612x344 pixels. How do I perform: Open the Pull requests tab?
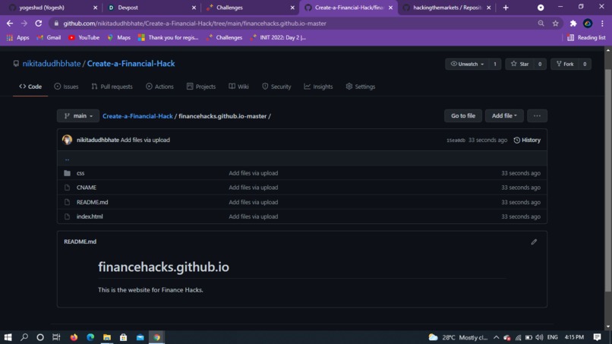click(x=112, y=87)
